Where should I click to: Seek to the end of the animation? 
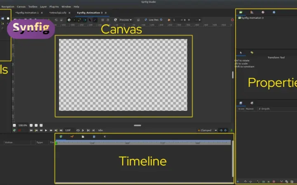point(61,130)
